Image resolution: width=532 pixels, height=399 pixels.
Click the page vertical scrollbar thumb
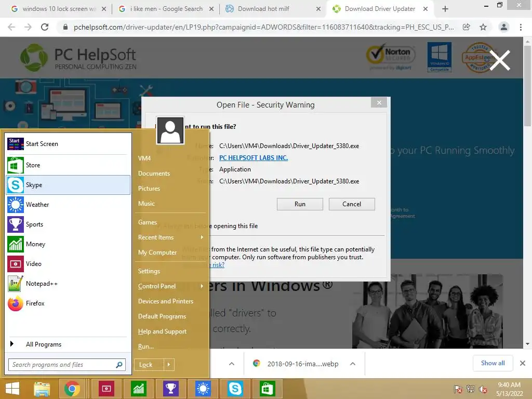click(x=528, y=86)
